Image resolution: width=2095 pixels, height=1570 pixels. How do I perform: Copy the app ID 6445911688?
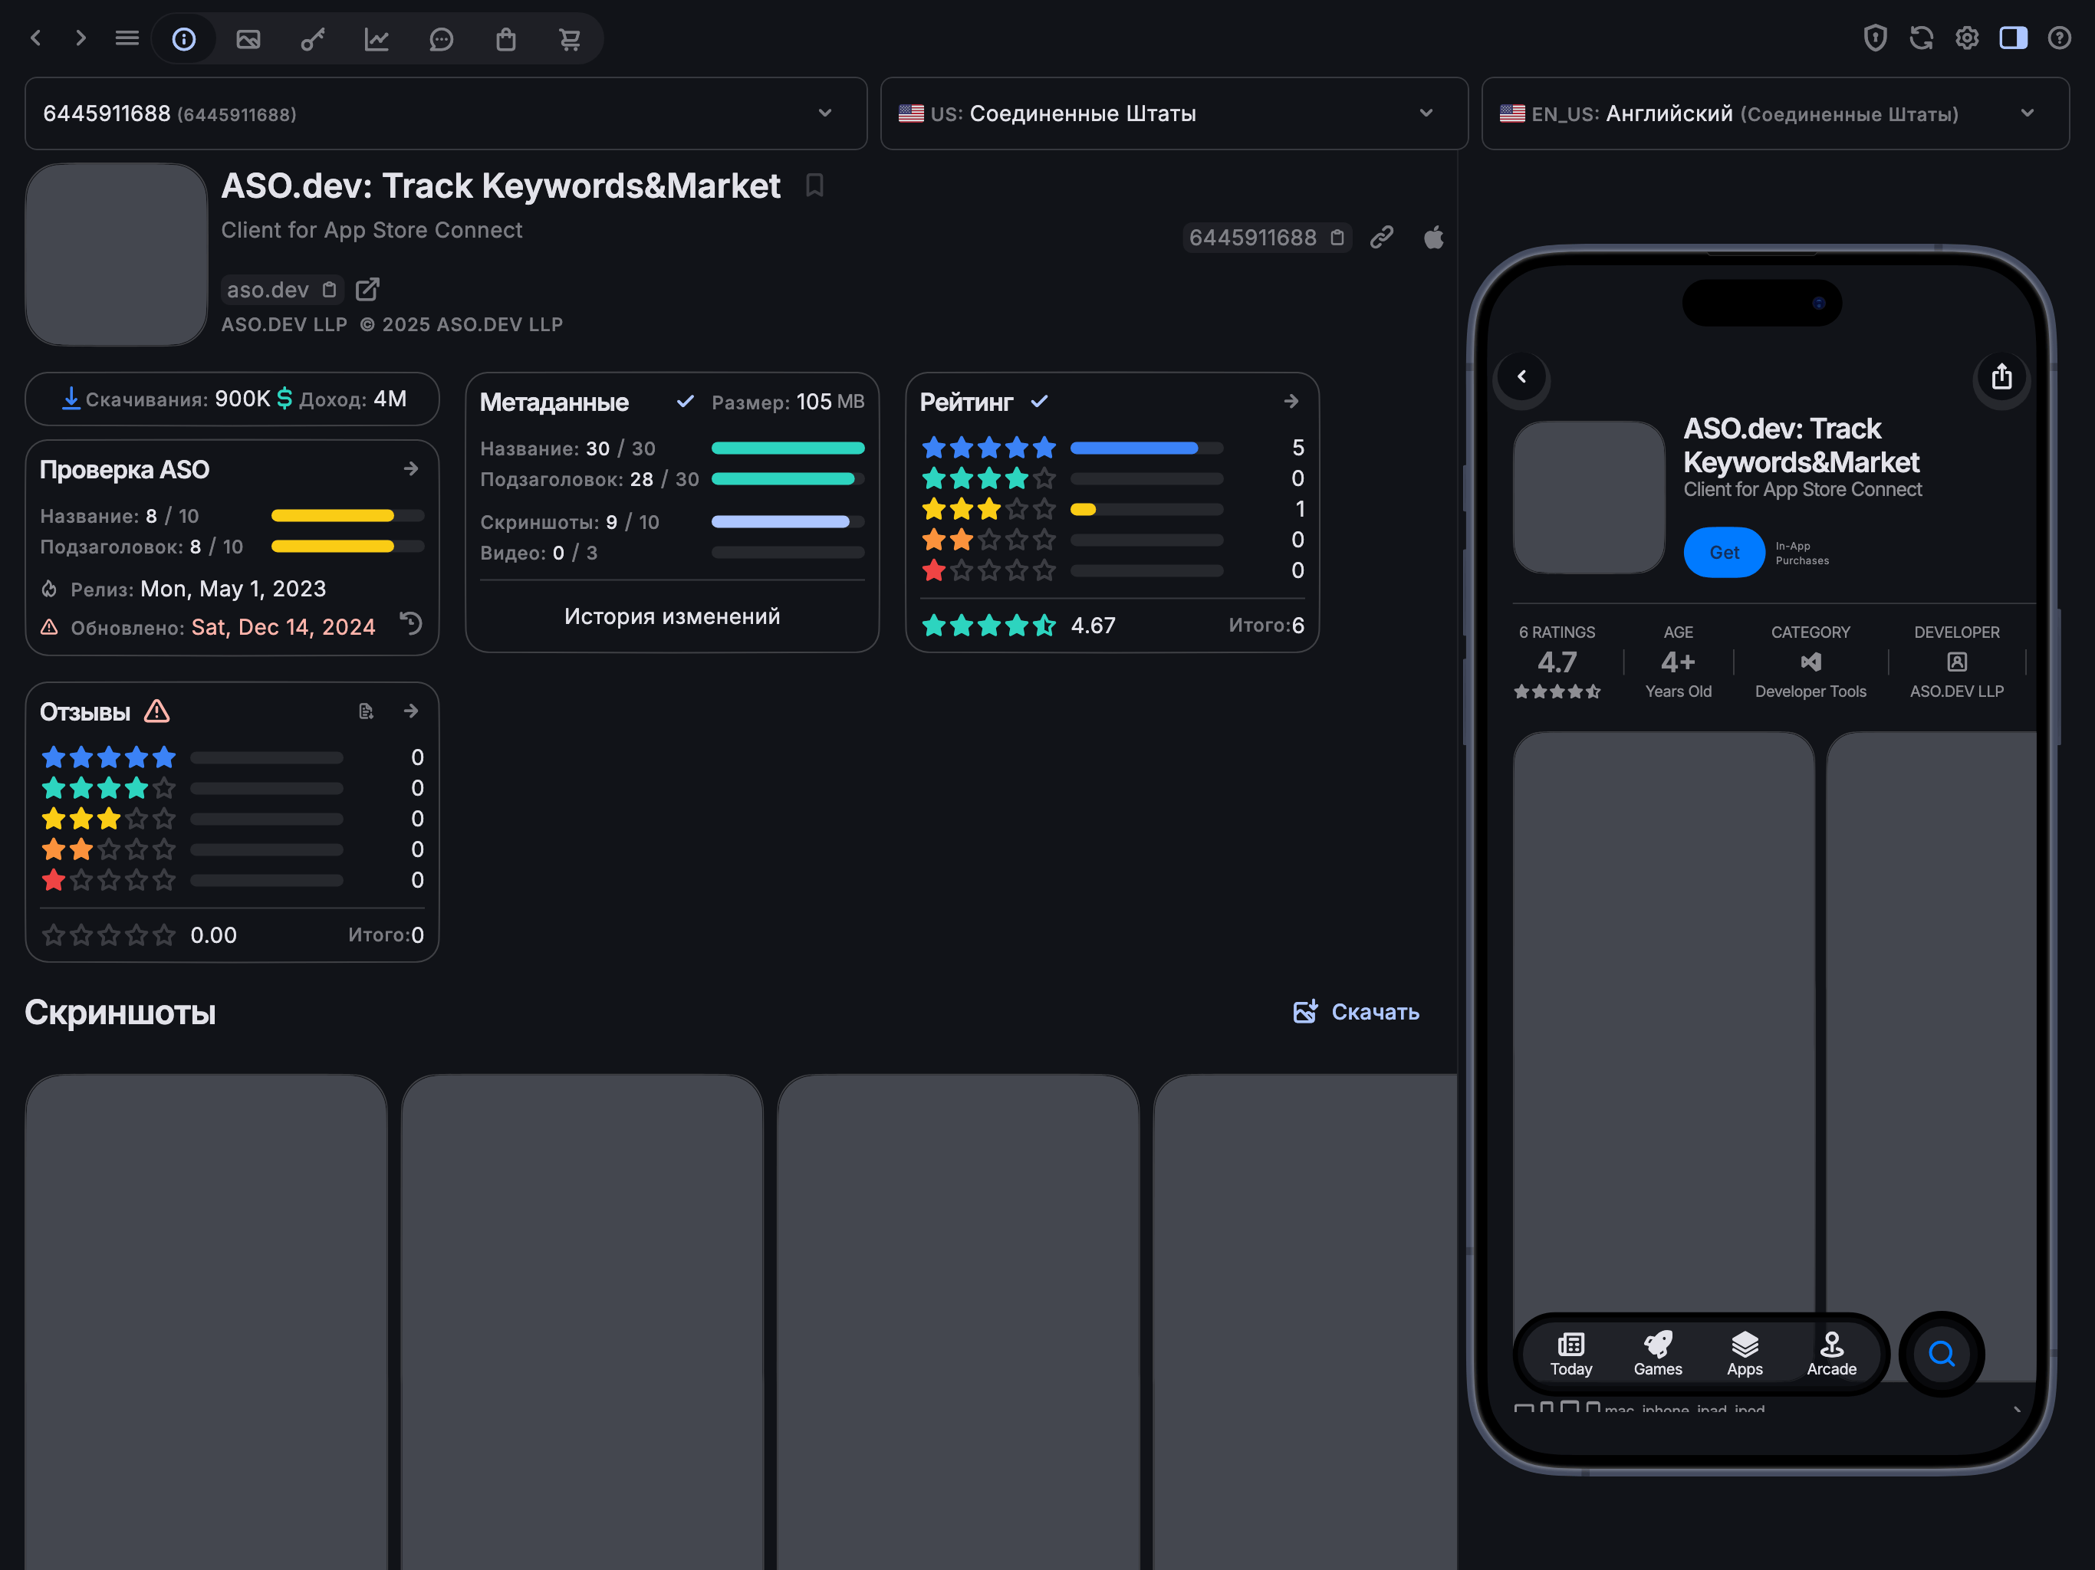[1337, 238]
